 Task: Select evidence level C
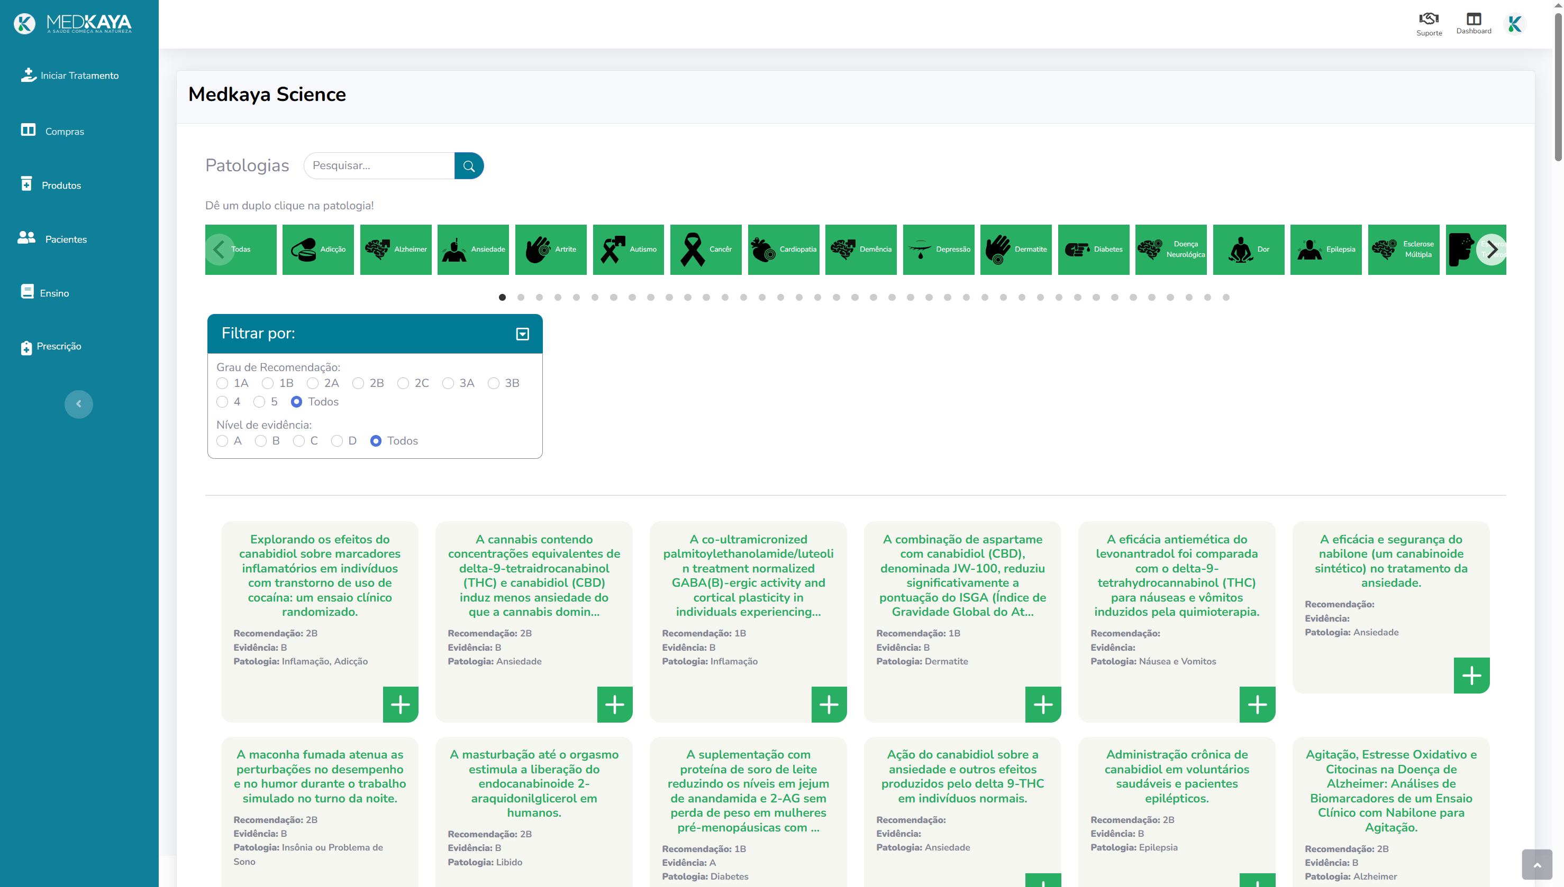(299, 441)
